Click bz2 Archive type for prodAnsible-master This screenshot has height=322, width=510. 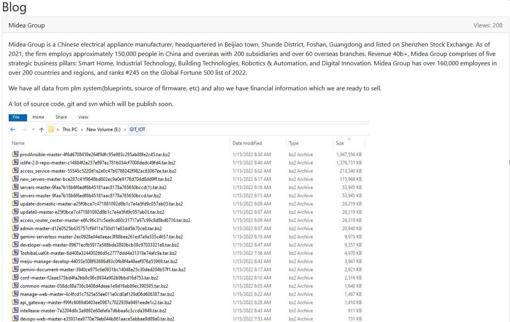[301, 154]
